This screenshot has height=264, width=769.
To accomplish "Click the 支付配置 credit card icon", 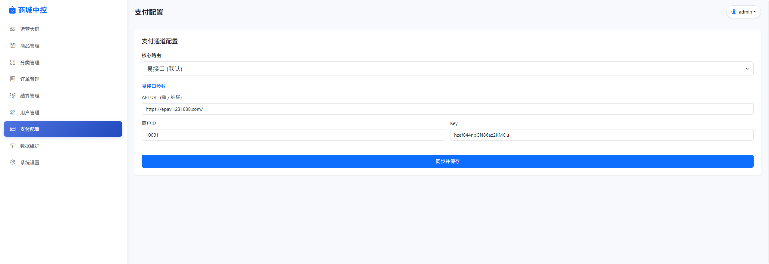I will coord(13,129).
